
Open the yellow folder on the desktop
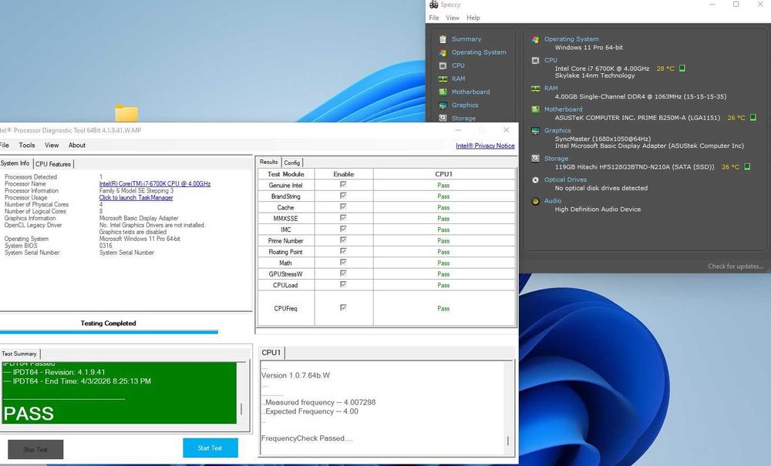tap(126, 113)
